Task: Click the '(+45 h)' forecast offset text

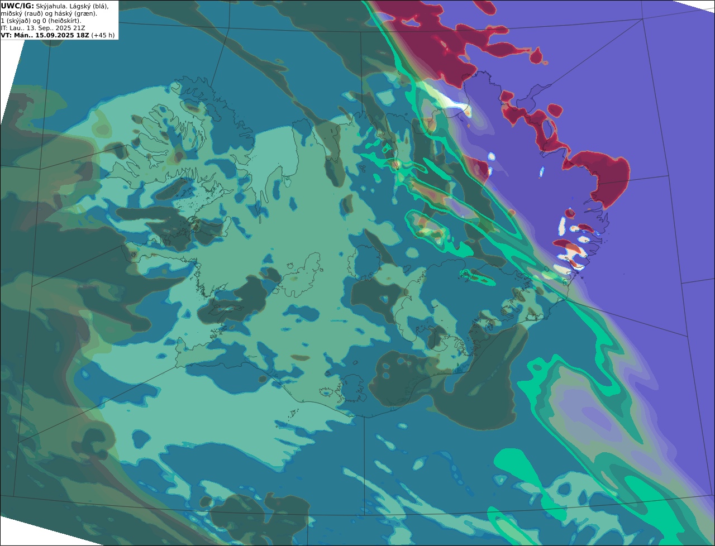Action: coord(103,35)
